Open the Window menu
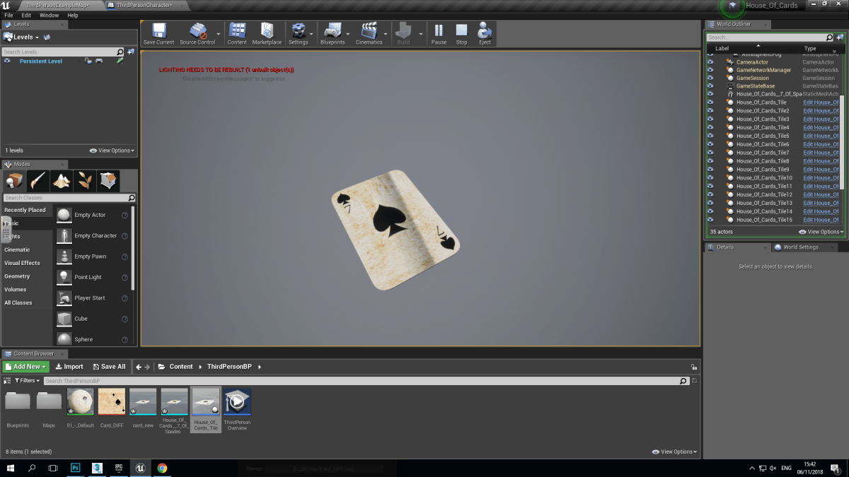The width and height of the screenshot is (849, 477). point(49,15)
